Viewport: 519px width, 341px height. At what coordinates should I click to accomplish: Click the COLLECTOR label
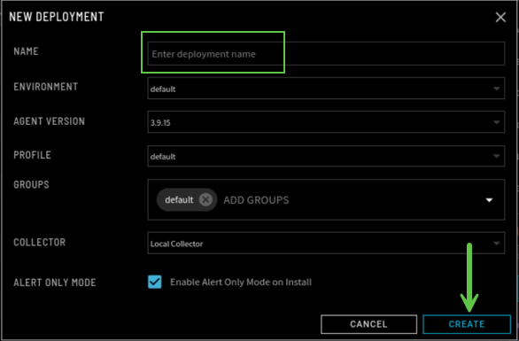coord(40,243)
